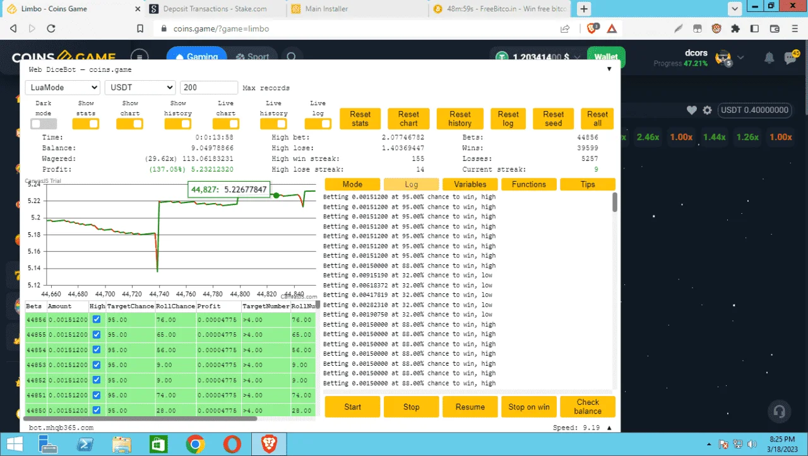
Task: Click the dcors user avatar icon
Action: pos(722,57)
